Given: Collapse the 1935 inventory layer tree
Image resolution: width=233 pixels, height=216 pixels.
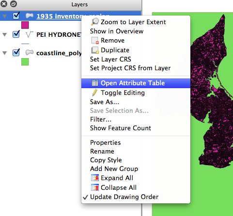Looking at the screenshot, I should click(5, 16).
